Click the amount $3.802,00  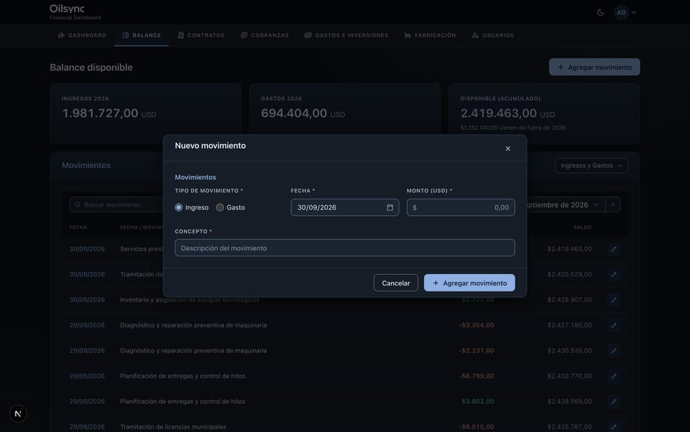coord(478,402)
